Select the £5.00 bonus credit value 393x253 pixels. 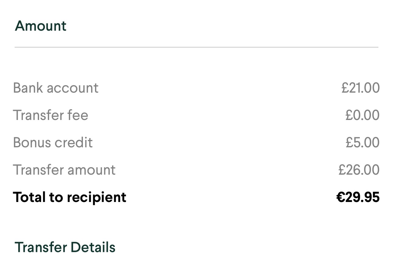coord(362,142)
